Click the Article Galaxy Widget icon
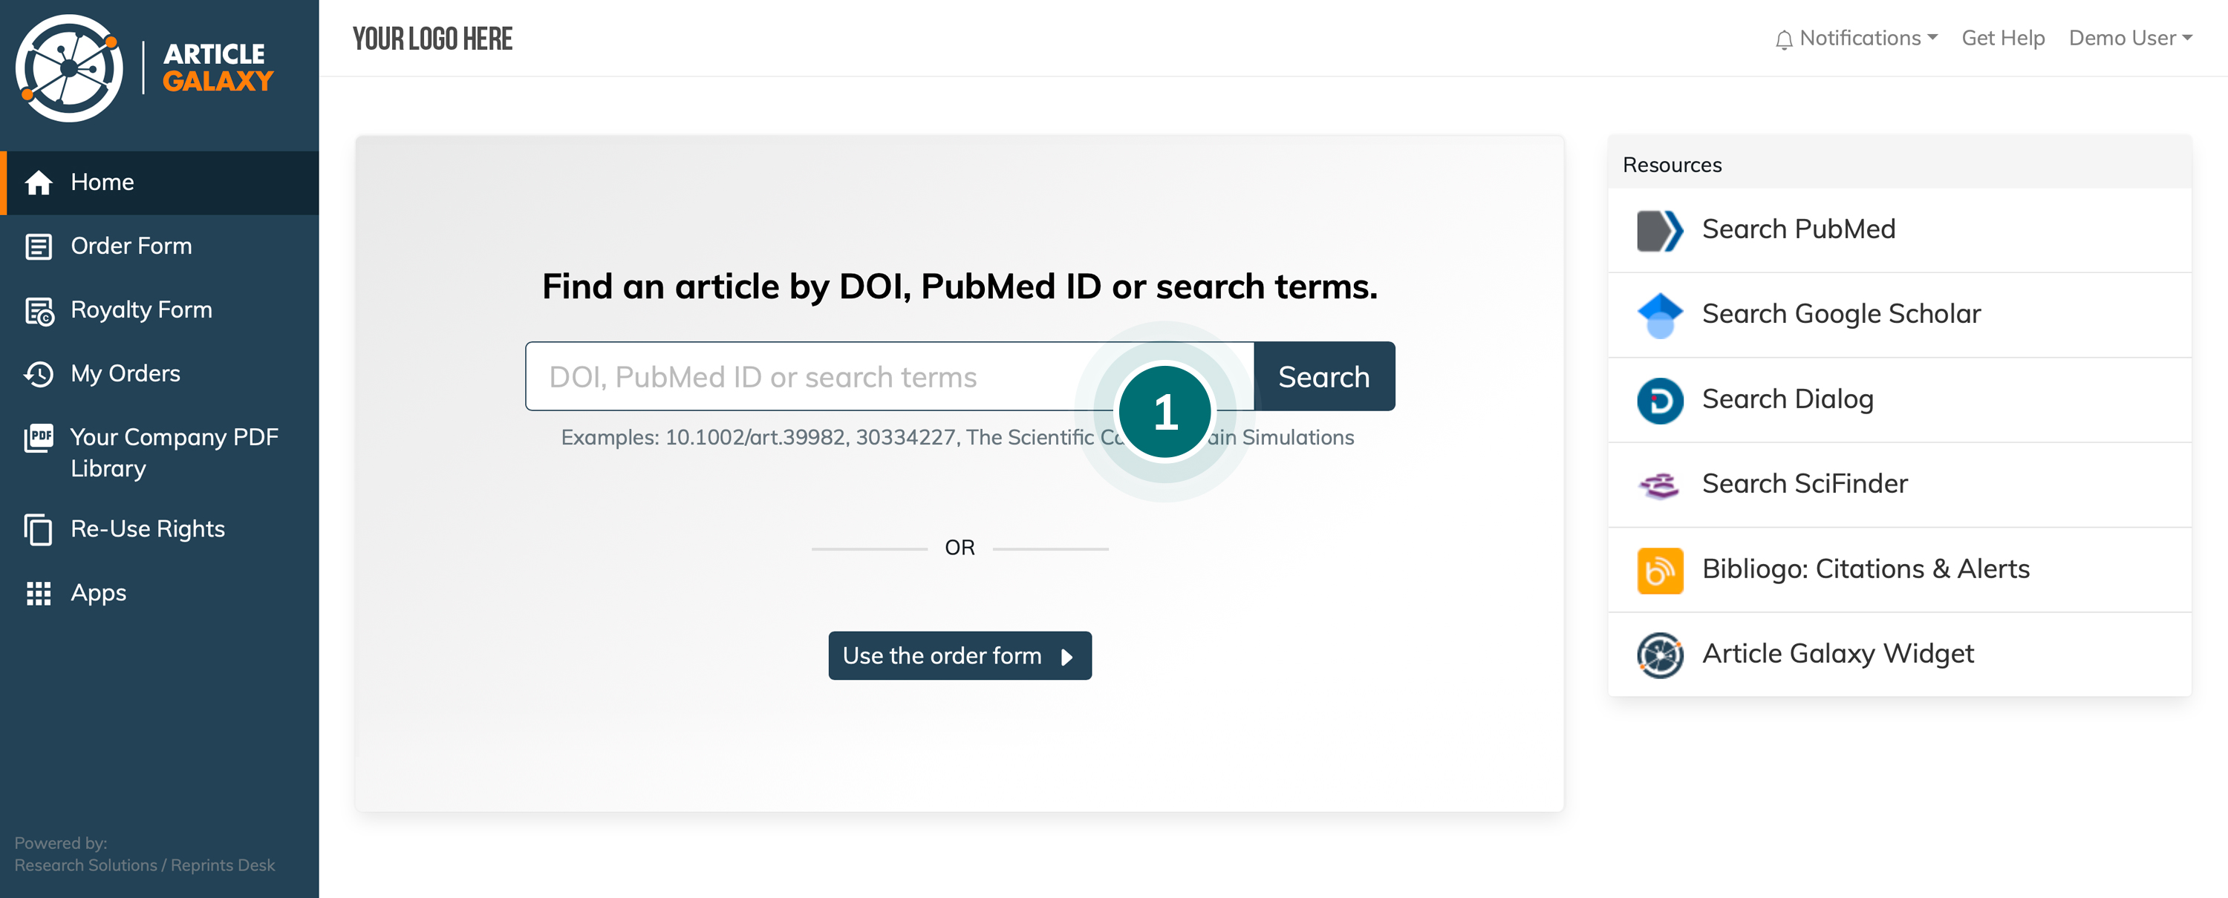The width and height of the screenshot is (2228, 898). tap(1659, 655)
